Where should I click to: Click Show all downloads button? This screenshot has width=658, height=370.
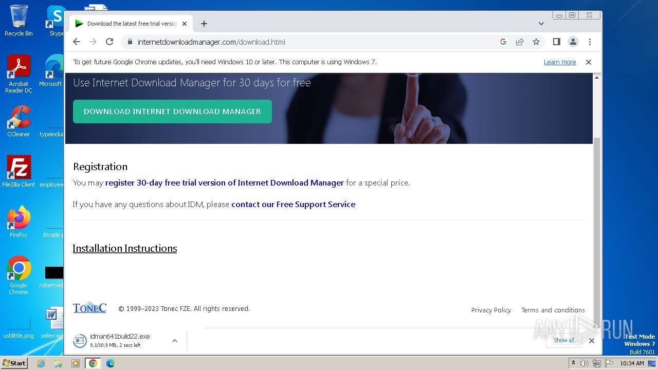[564, 340]
